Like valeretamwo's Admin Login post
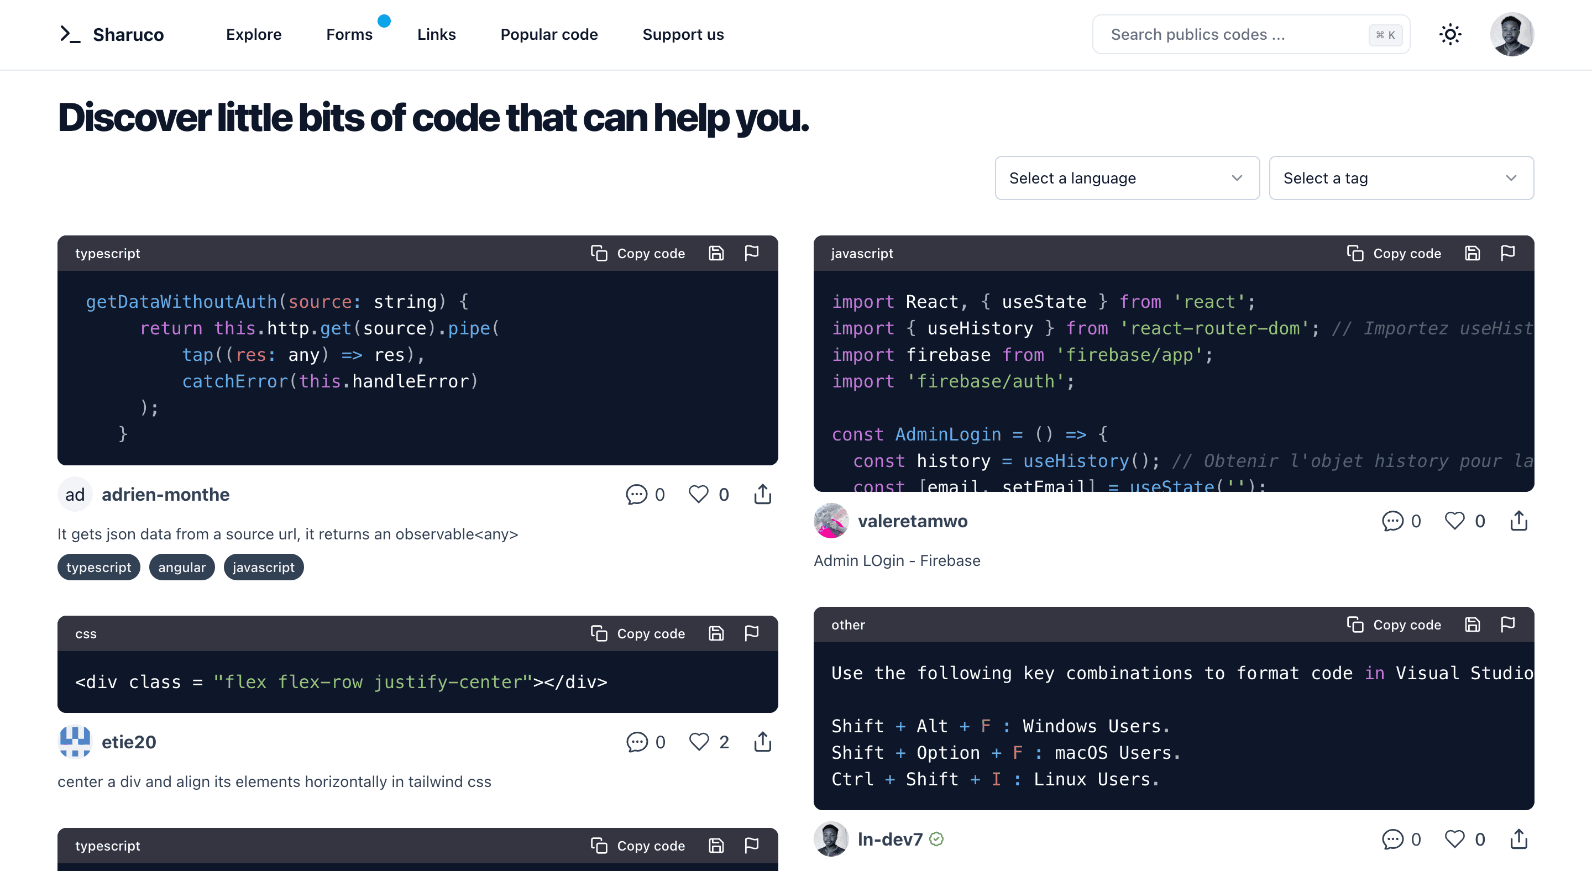 [1454, 521]
